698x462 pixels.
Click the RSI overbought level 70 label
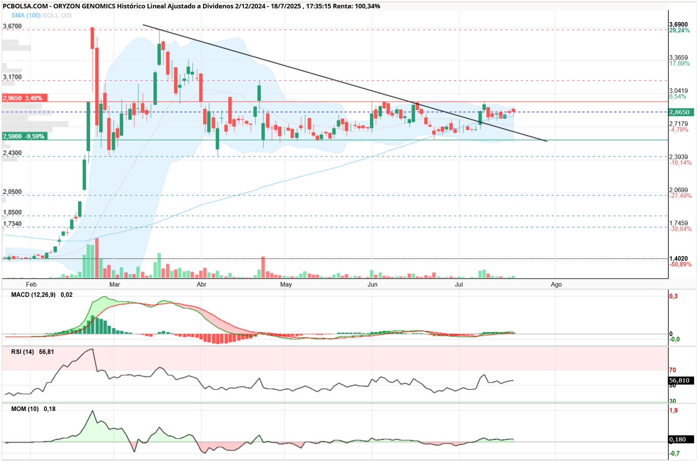pyautogui.click(x=673, y=370)
